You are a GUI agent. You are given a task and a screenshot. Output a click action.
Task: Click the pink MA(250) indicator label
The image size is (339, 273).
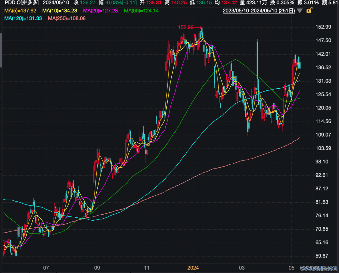click(x=67, y=19)
